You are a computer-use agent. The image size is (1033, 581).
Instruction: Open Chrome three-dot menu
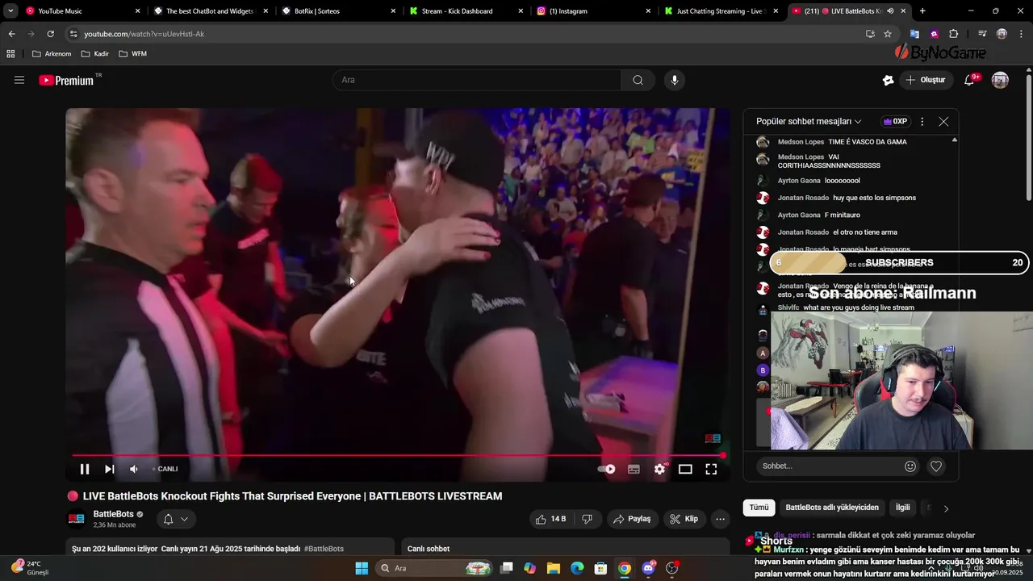(1021, 34)
